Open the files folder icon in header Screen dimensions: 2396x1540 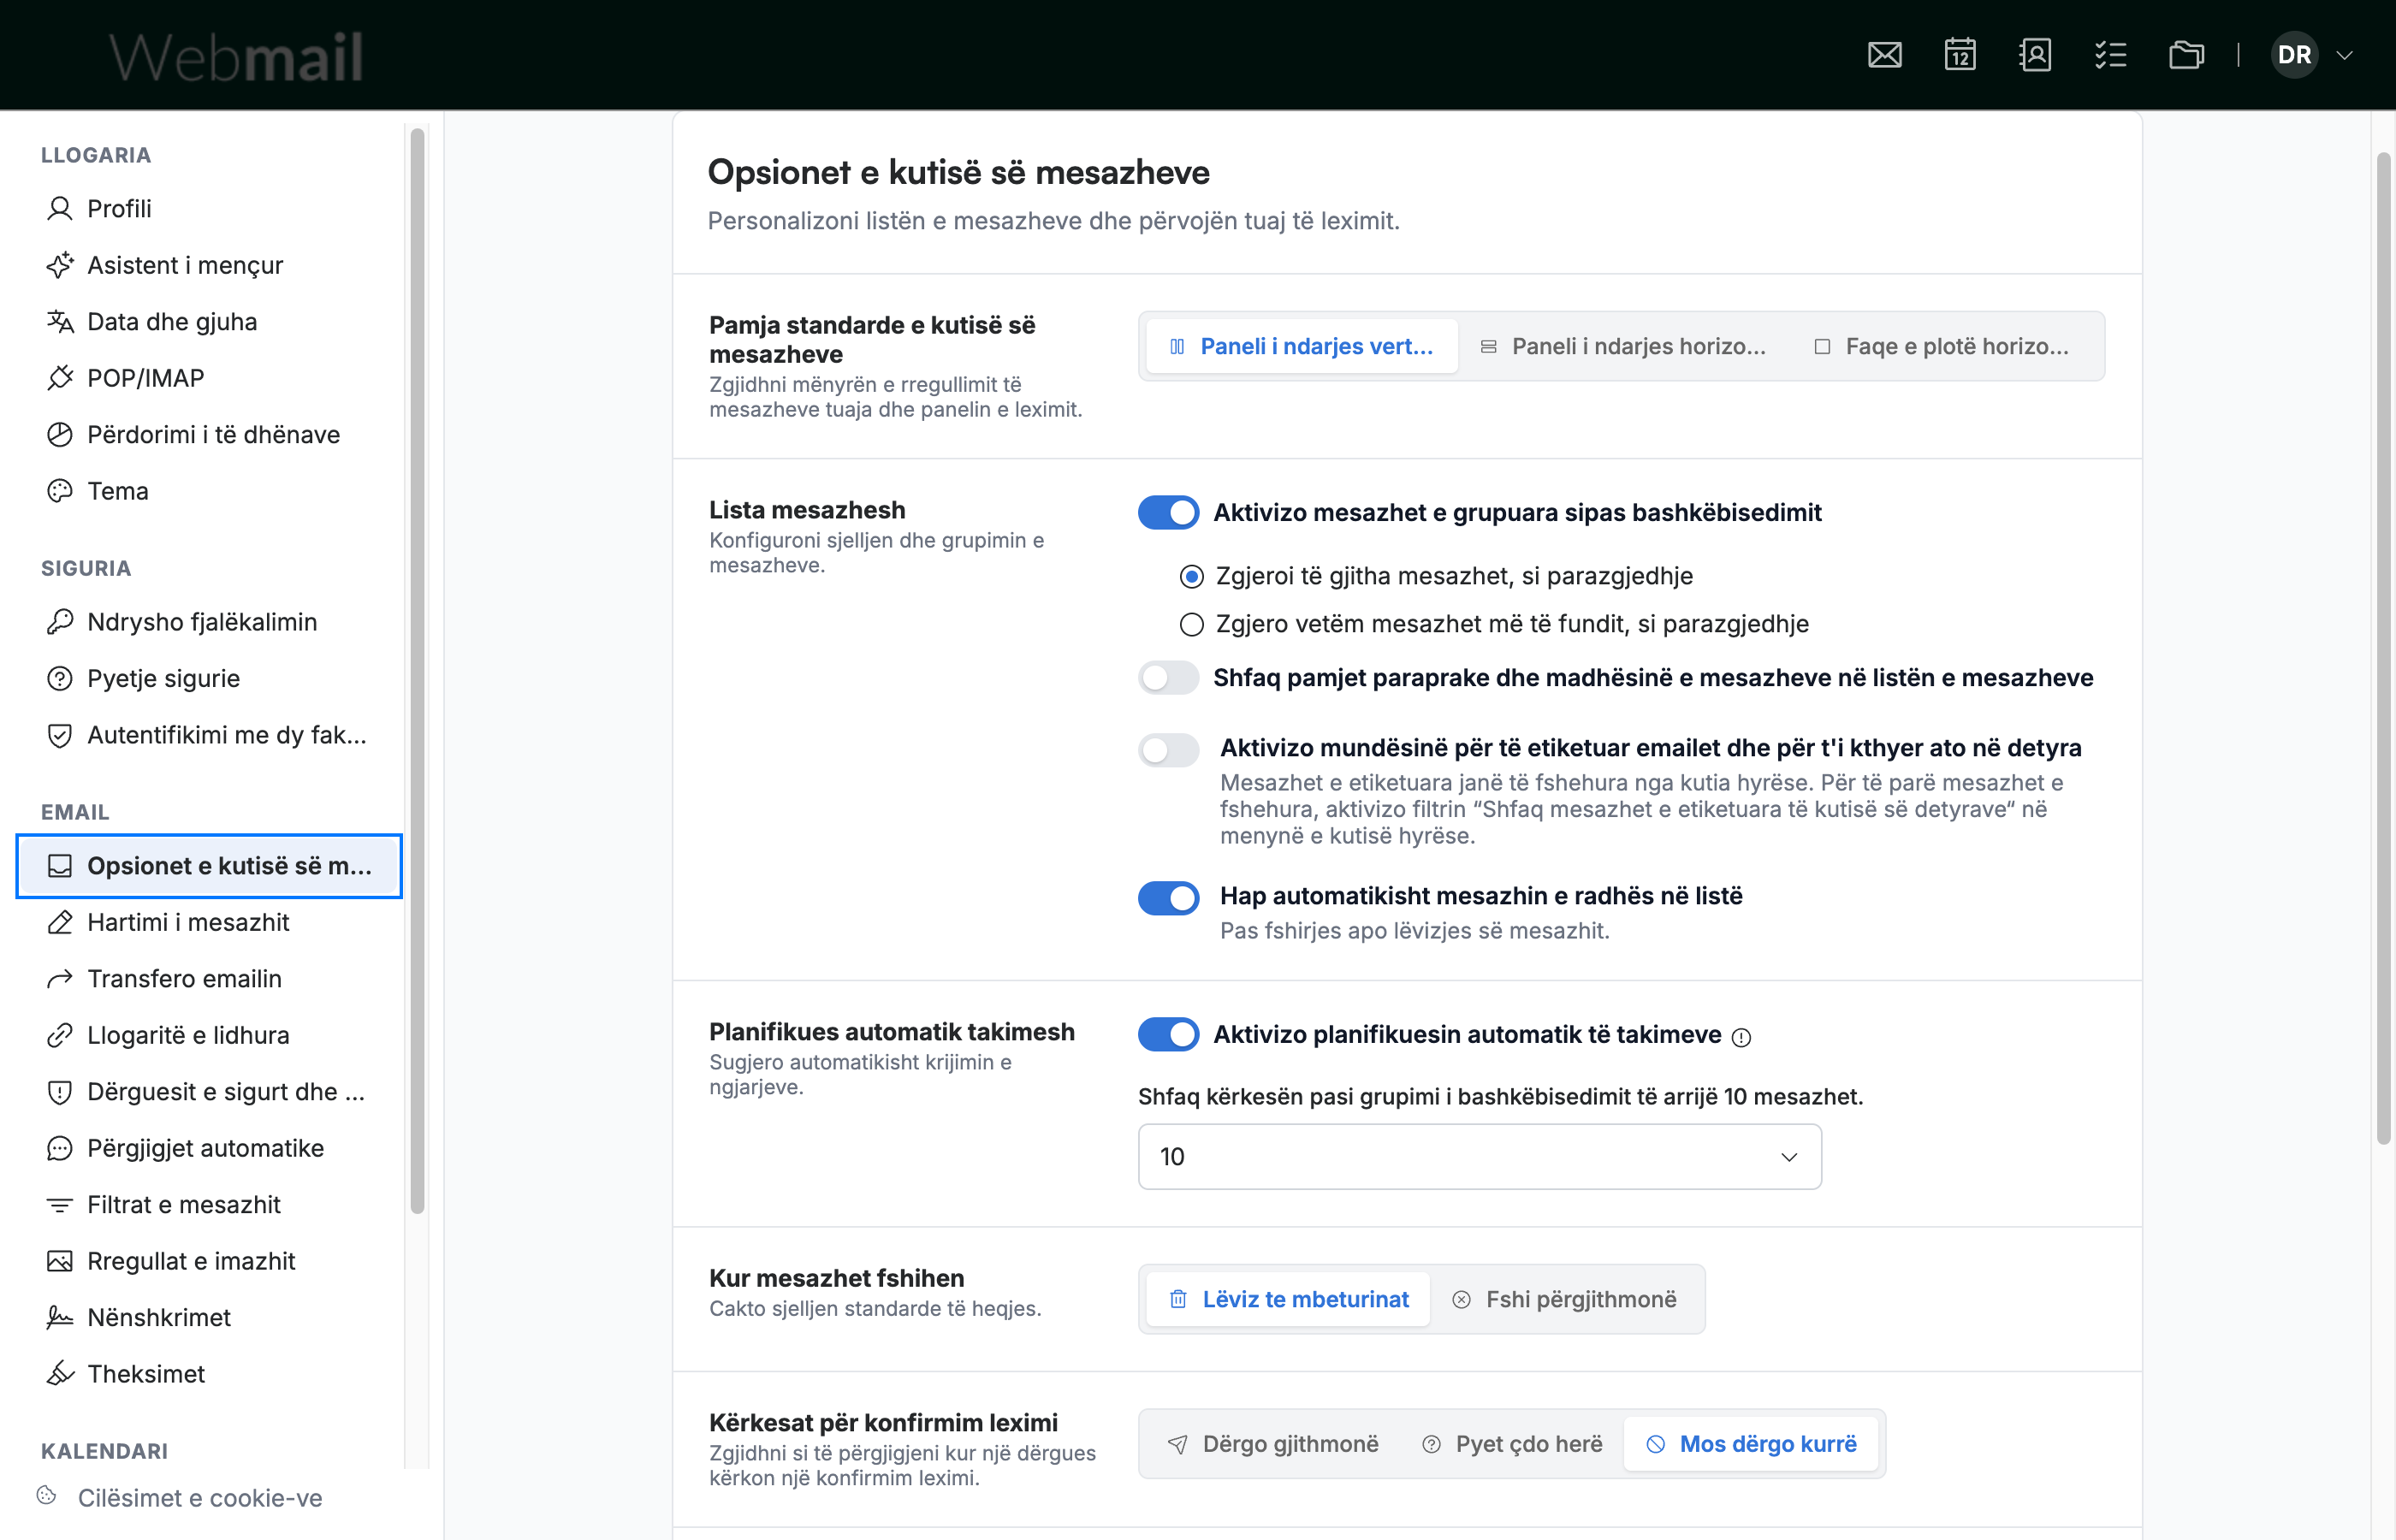click(x=2186, y=55)
